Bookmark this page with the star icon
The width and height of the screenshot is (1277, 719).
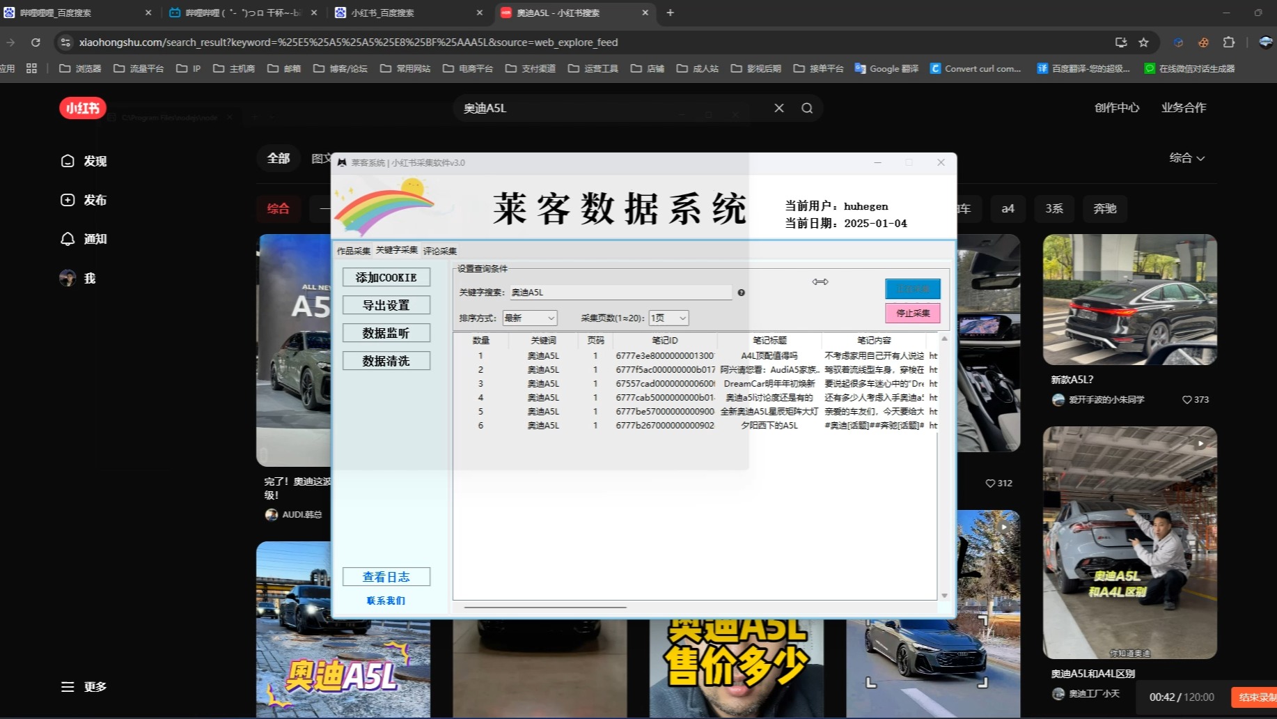pos(1143,42)
